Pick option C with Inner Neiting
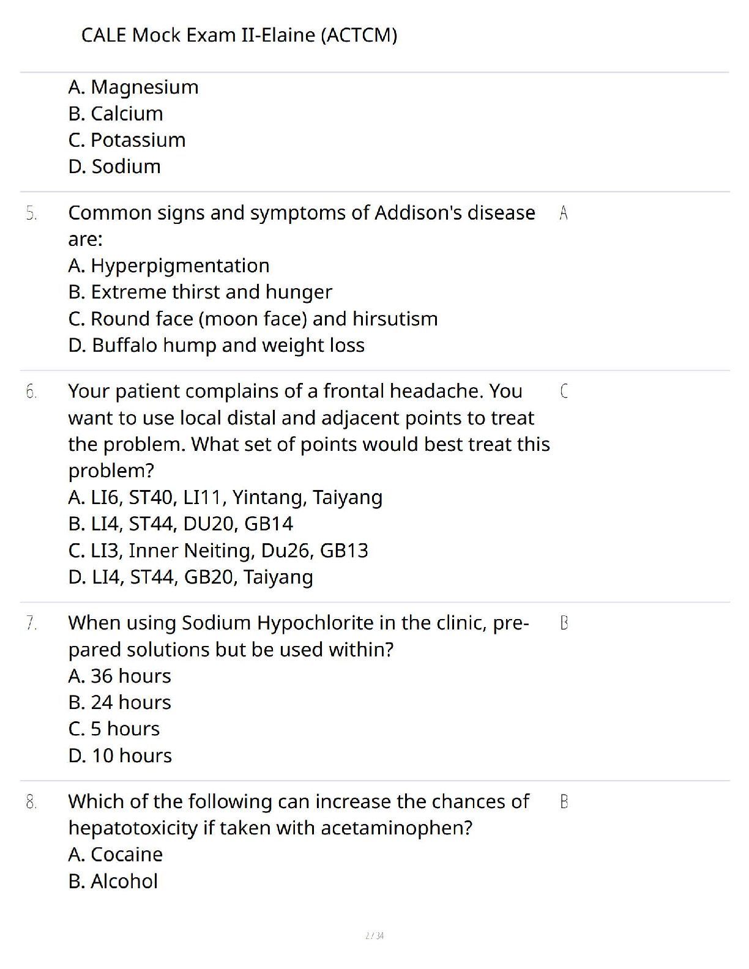Screen dimensions: 749x969 tap(218, 551)
